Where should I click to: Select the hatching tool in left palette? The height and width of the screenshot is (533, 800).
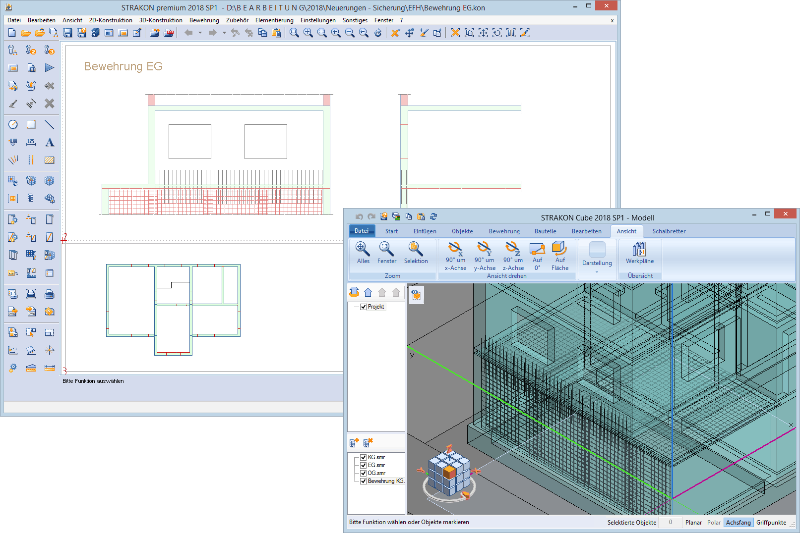(49, 160)
